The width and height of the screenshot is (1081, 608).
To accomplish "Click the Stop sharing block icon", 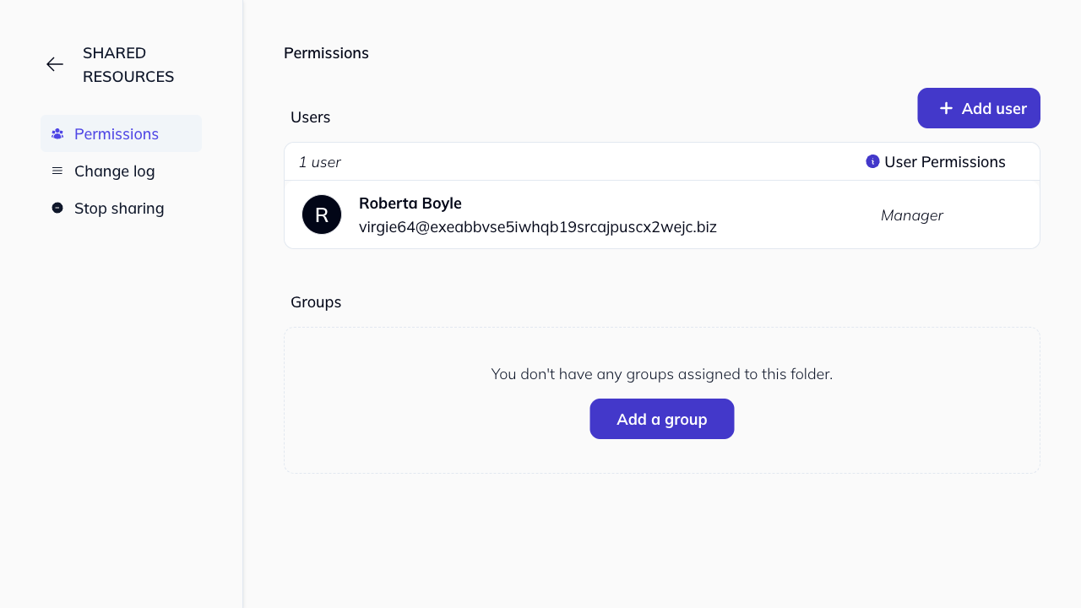I will click(57, 208).
